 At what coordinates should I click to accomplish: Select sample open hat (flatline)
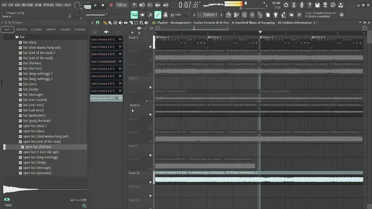(x=38, y=147)
